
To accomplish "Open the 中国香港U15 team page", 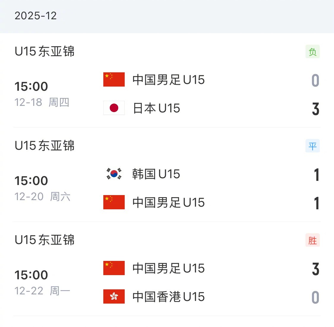I will tap(168, 296).
